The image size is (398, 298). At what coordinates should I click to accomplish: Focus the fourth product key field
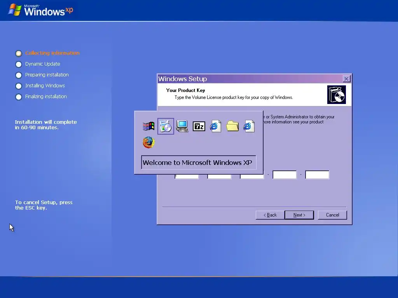pyautogui.click(x=285, y=175)
